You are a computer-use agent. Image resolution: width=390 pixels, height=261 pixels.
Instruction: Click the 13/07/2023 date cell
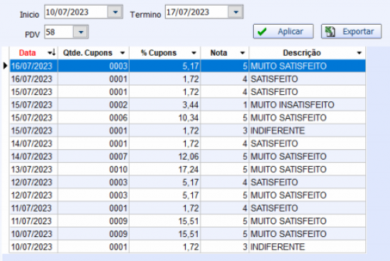pyautogui.click(x=33, y=169)
